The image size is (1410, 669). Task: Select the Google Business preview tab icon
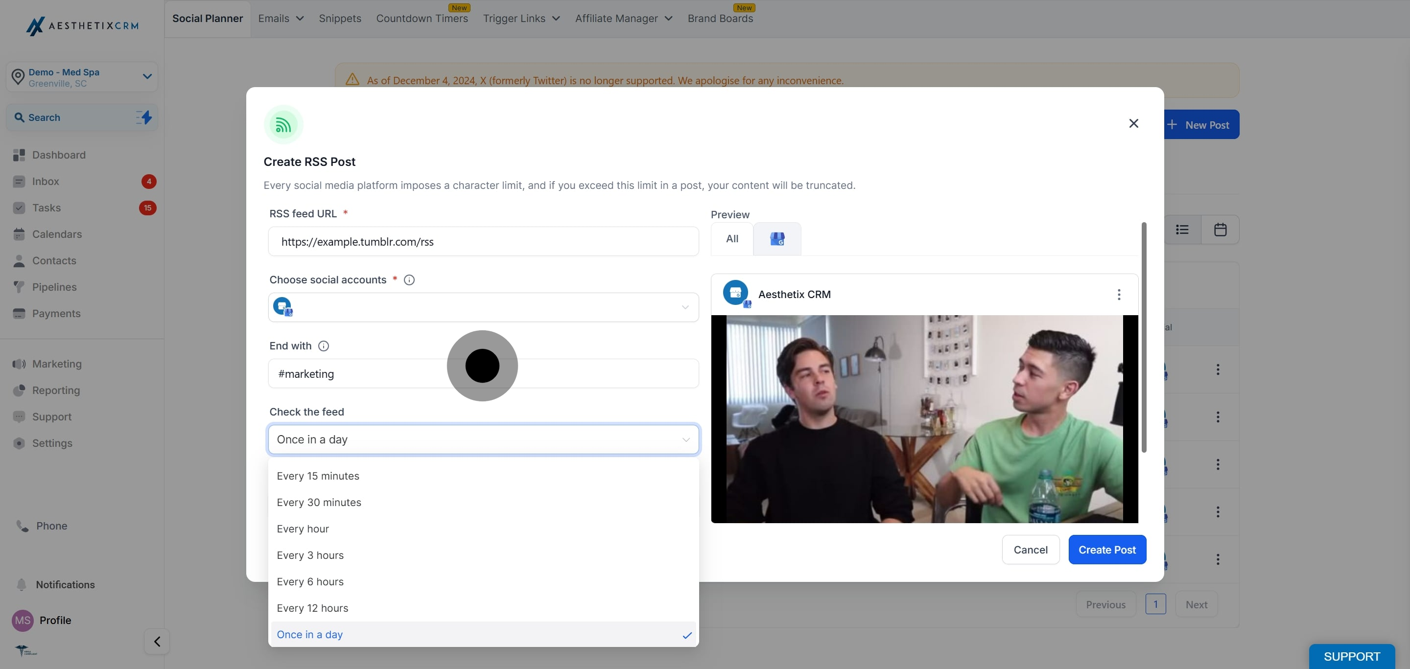776,238
